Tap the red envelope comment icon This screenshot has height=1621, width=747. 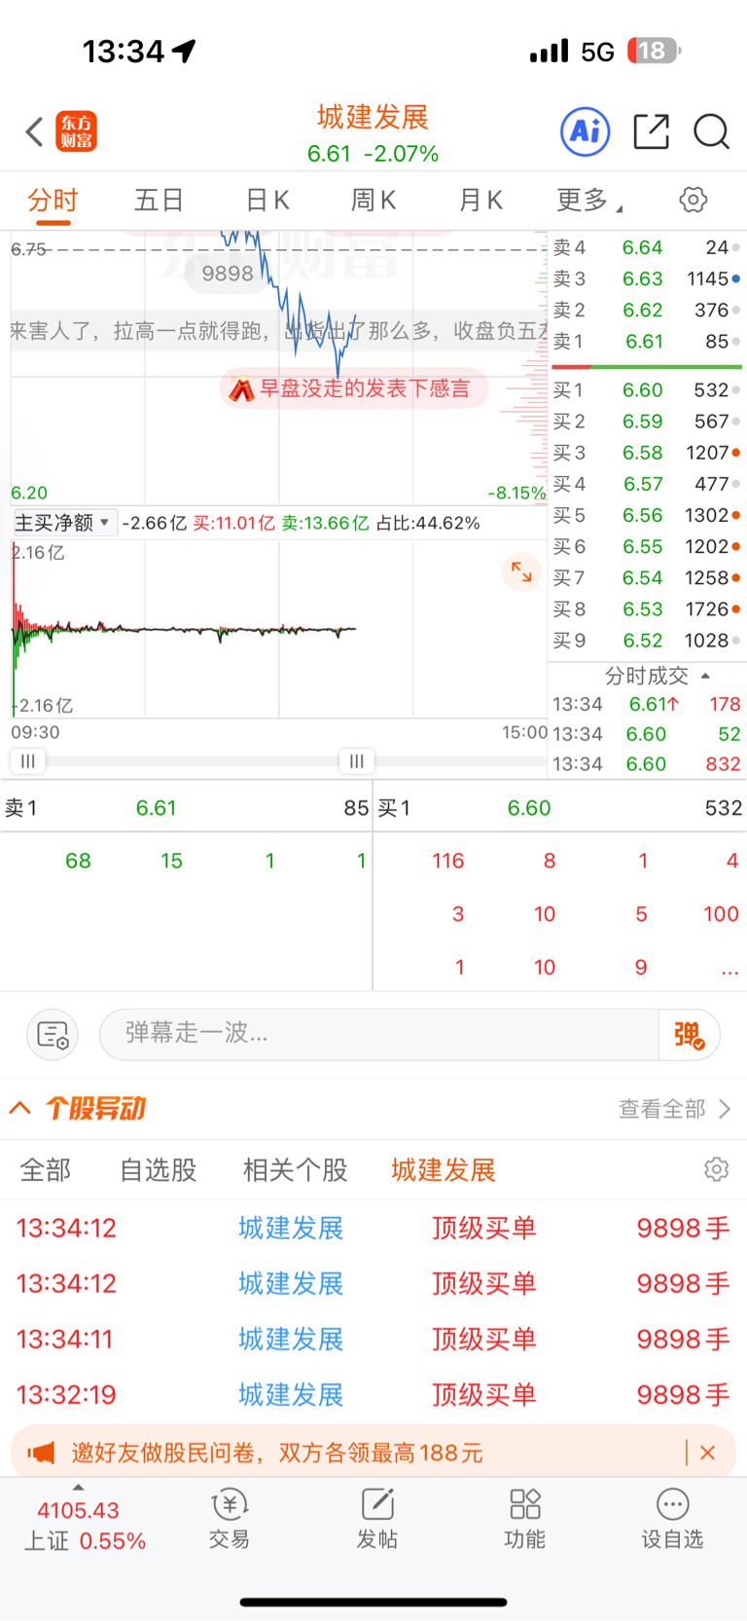[241, 389]
